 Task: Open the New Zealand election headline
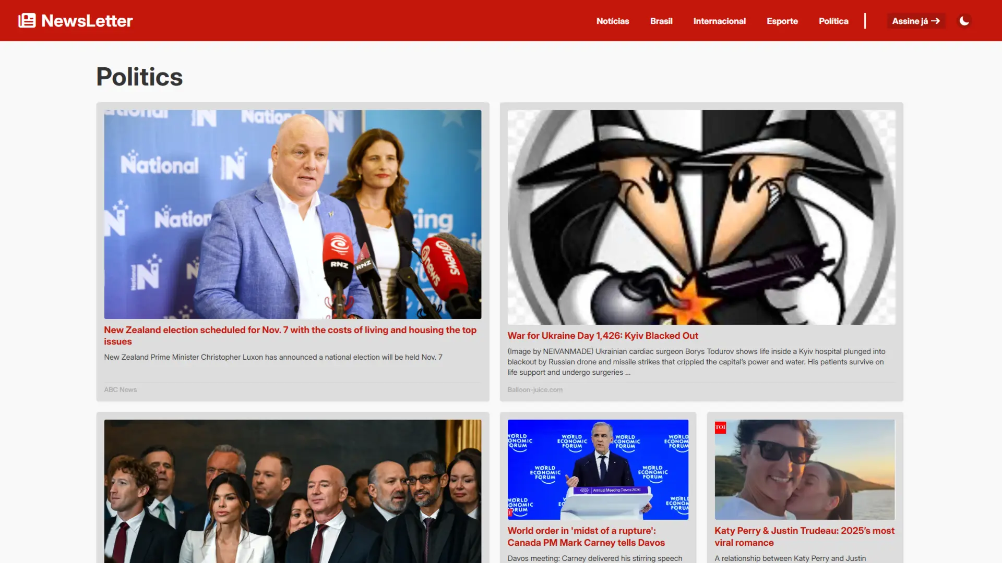pos(290,336)
